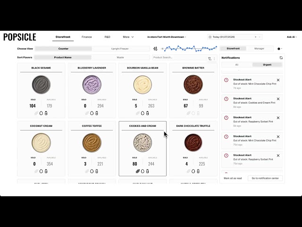Dismiss the Cookies and Cream Pint stockout alert
The height and width of the screenshot is (227, 302).
click(x=278, y=99)
